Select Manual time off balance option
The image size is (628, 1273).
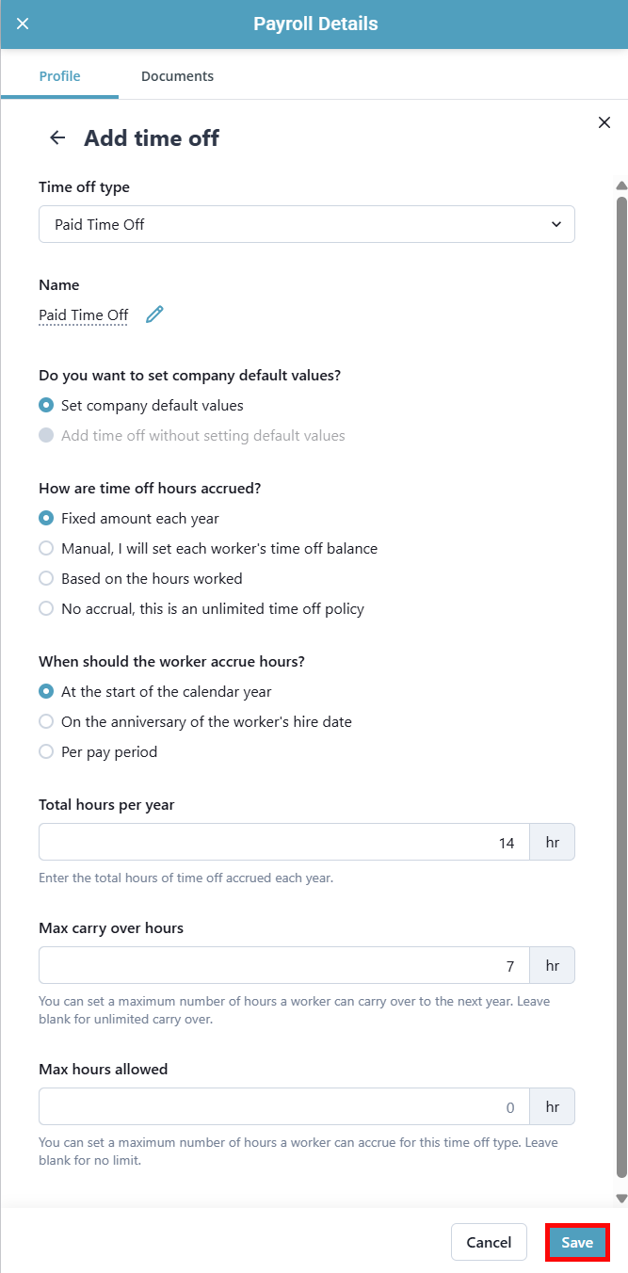(46, 548)
